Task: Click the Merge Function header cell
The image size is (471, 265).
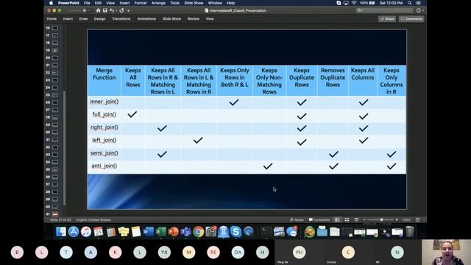Action: tap(105, 80)
